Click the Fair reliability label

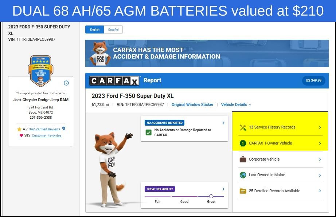[157, 202]
